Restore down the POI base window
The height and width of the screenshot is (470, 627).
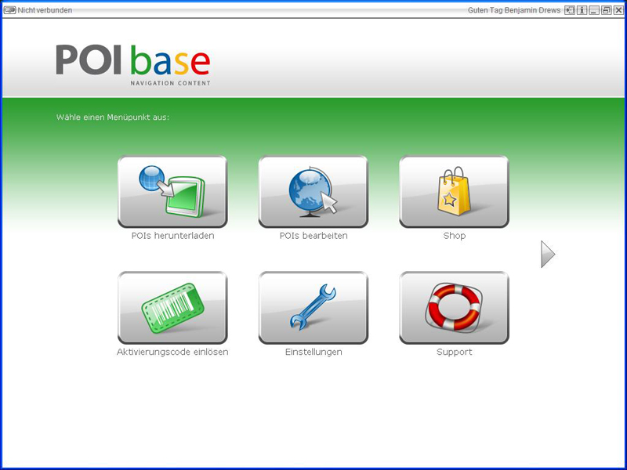[606, 10]
